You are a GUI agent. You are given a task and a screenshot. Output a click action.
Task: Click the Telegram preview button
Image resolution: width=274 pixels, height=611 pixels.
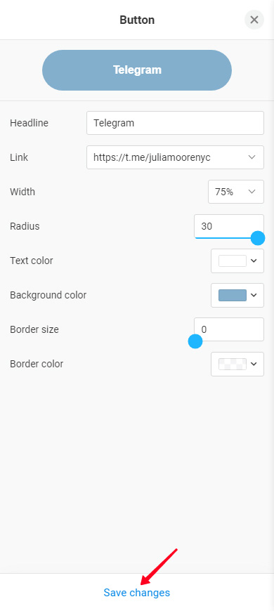pyautogui.click(x=137, y=70)
